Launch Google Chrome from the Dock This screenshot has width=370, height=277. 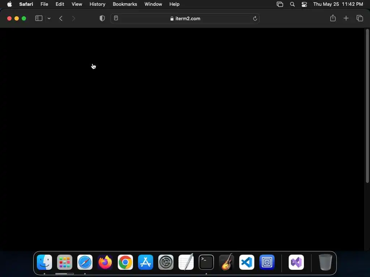[125, 262]
